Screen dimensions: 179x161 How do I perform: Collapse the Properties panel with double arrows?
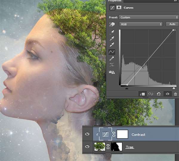tap(175, 1)
